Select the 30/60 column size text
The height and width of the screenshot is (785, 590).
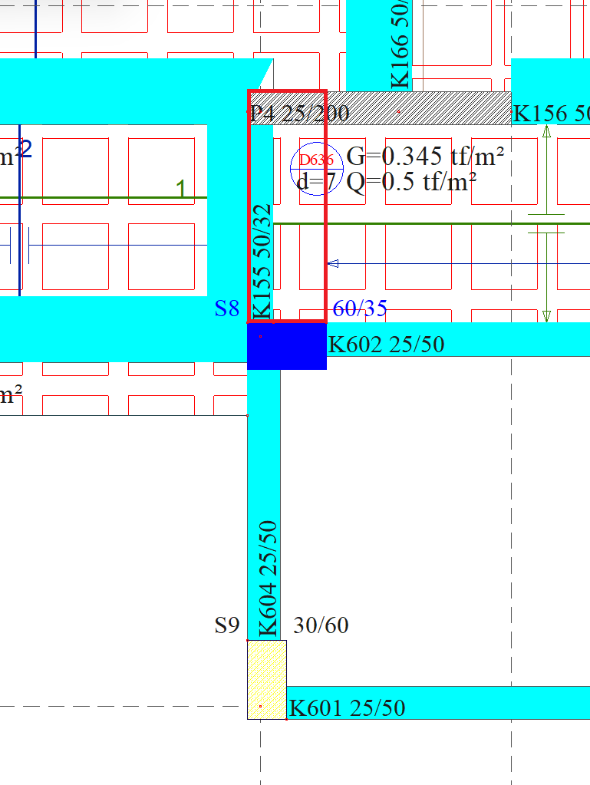[x=321, y=626]
